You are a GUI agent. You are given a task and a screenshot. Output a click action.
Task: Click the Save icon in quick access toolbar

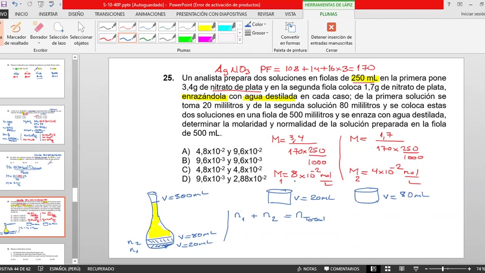[x=4, y=4]
